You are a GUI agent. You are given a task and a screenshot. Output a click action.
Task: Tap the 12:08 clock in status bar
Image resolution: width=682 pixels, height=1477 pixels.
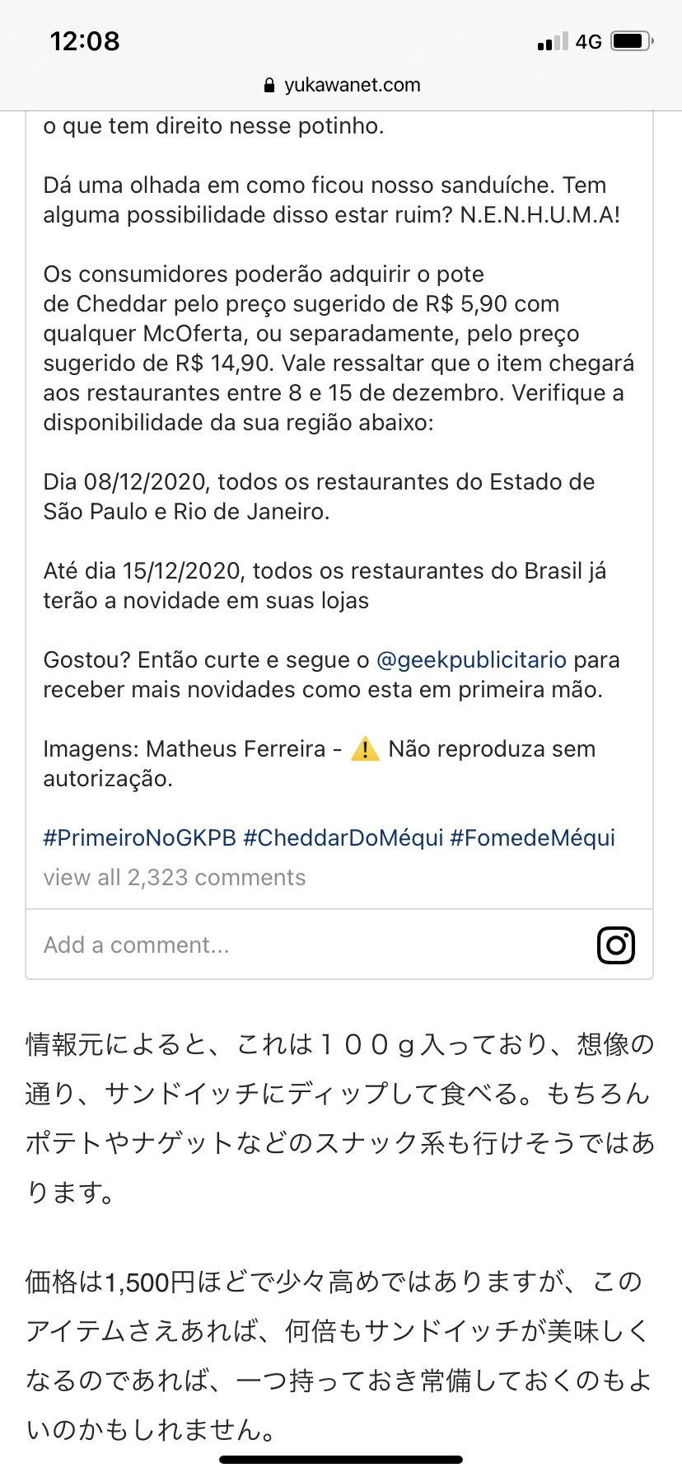(x=85, y=41)
